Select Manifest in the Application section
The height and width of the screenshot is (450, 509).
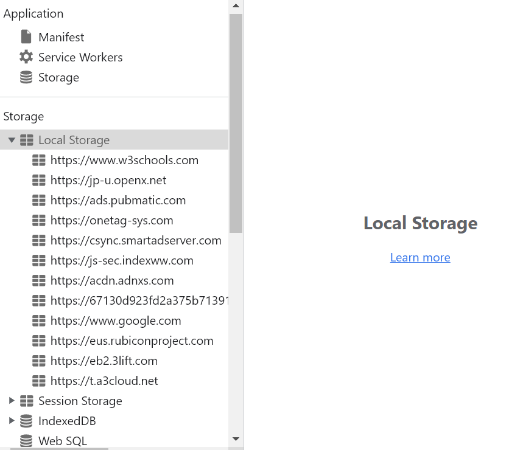tap(61, 37)
